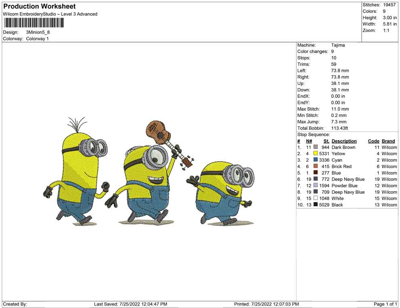
Task: Click the 'Page 1 of 1' footer text
Action: pos(385,304)
